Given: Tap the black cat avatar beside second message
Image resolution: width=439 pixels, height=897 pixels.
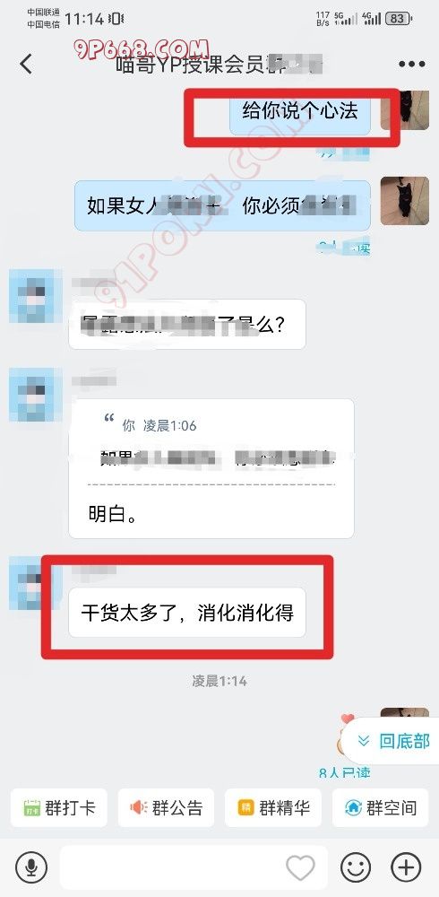Looking at the screenshot, I should (x=405, y=200).
